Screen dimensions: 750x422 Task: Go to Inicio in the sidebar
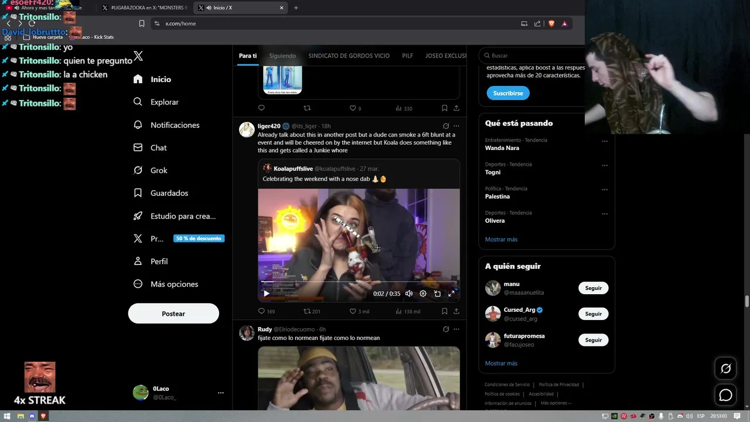152,79
